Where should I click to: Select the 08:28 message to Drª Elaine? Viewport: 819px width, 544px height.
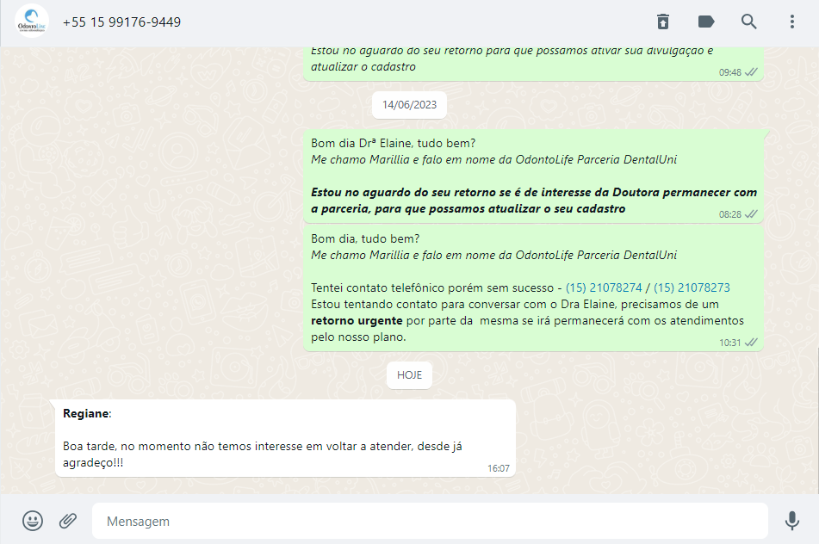(533, 176)
